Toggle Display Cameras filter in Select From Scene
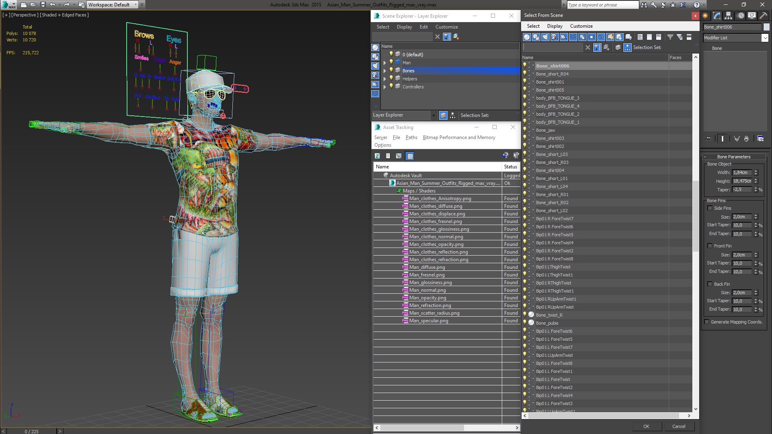The image size is (772, 434). 554,37
